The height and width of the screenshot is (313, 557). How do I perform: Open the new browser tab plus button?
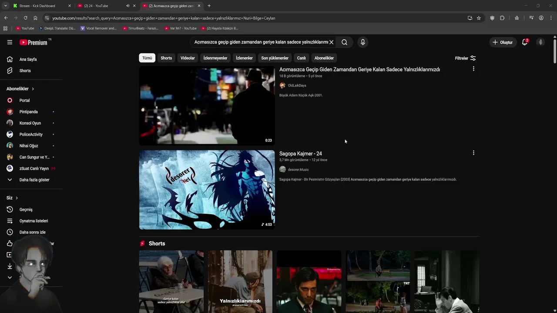click(209, 6)
